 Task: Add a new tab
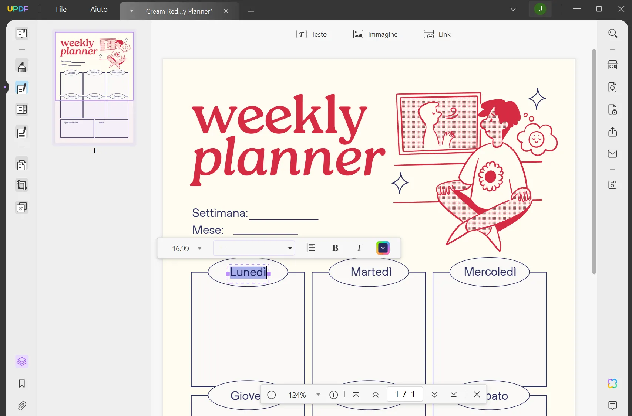251,11
